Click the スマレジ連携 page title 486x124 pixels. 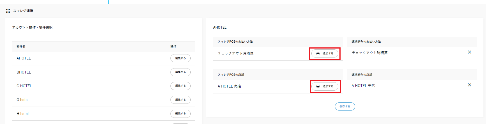coord(23,11)
